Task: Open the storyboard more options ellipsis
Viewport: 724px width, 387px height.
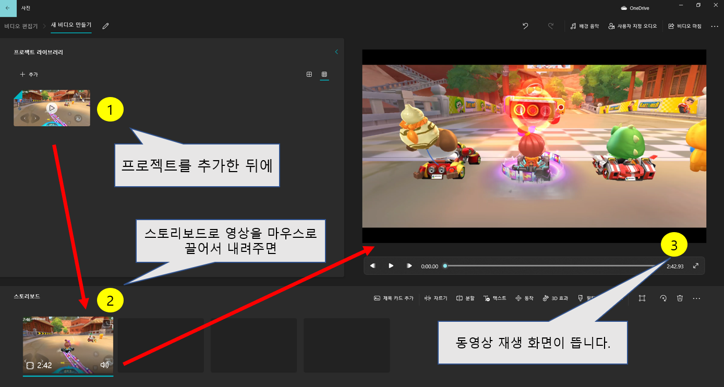Action: point(696,298)
